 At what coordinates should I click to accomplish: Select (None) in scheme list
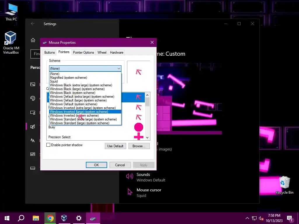pos(85,74)
